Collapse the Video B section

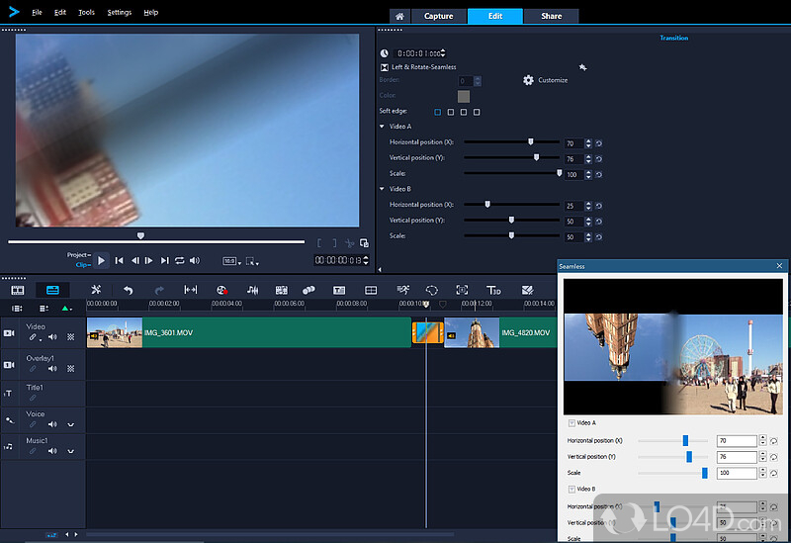click(382, 189)
